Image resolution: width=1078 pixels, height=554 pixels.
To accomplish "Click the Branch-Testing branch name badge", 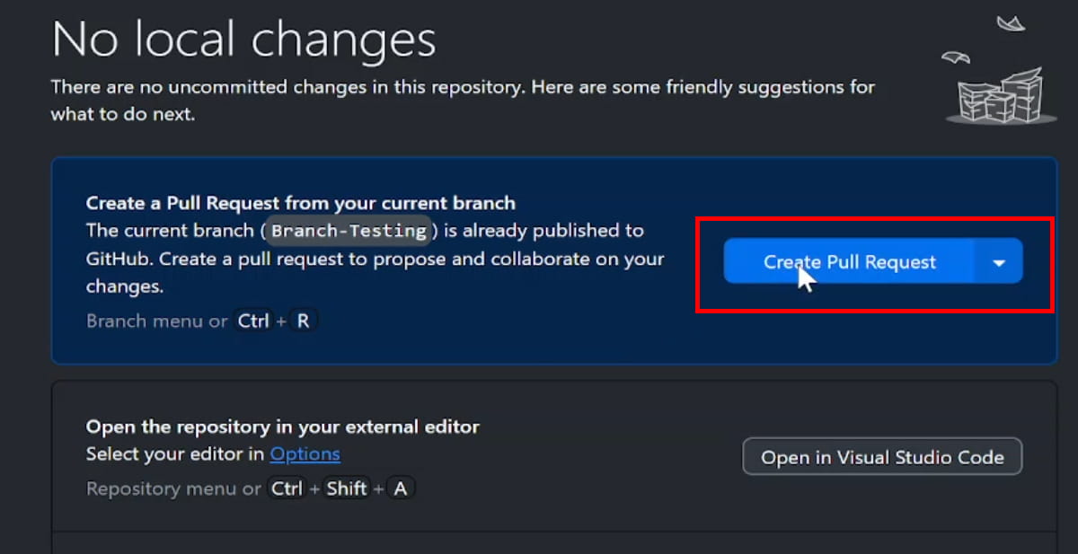I will pos(349,231).
